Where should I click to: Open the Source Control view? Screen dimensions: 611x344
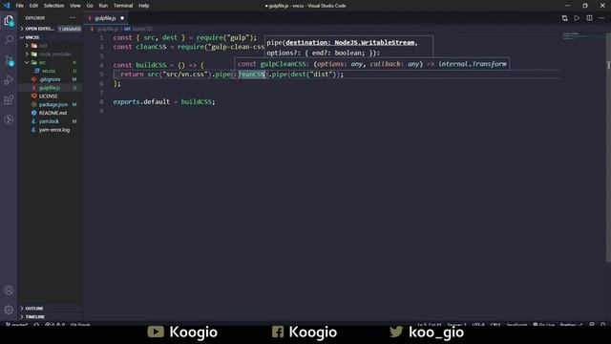[9, 60]
